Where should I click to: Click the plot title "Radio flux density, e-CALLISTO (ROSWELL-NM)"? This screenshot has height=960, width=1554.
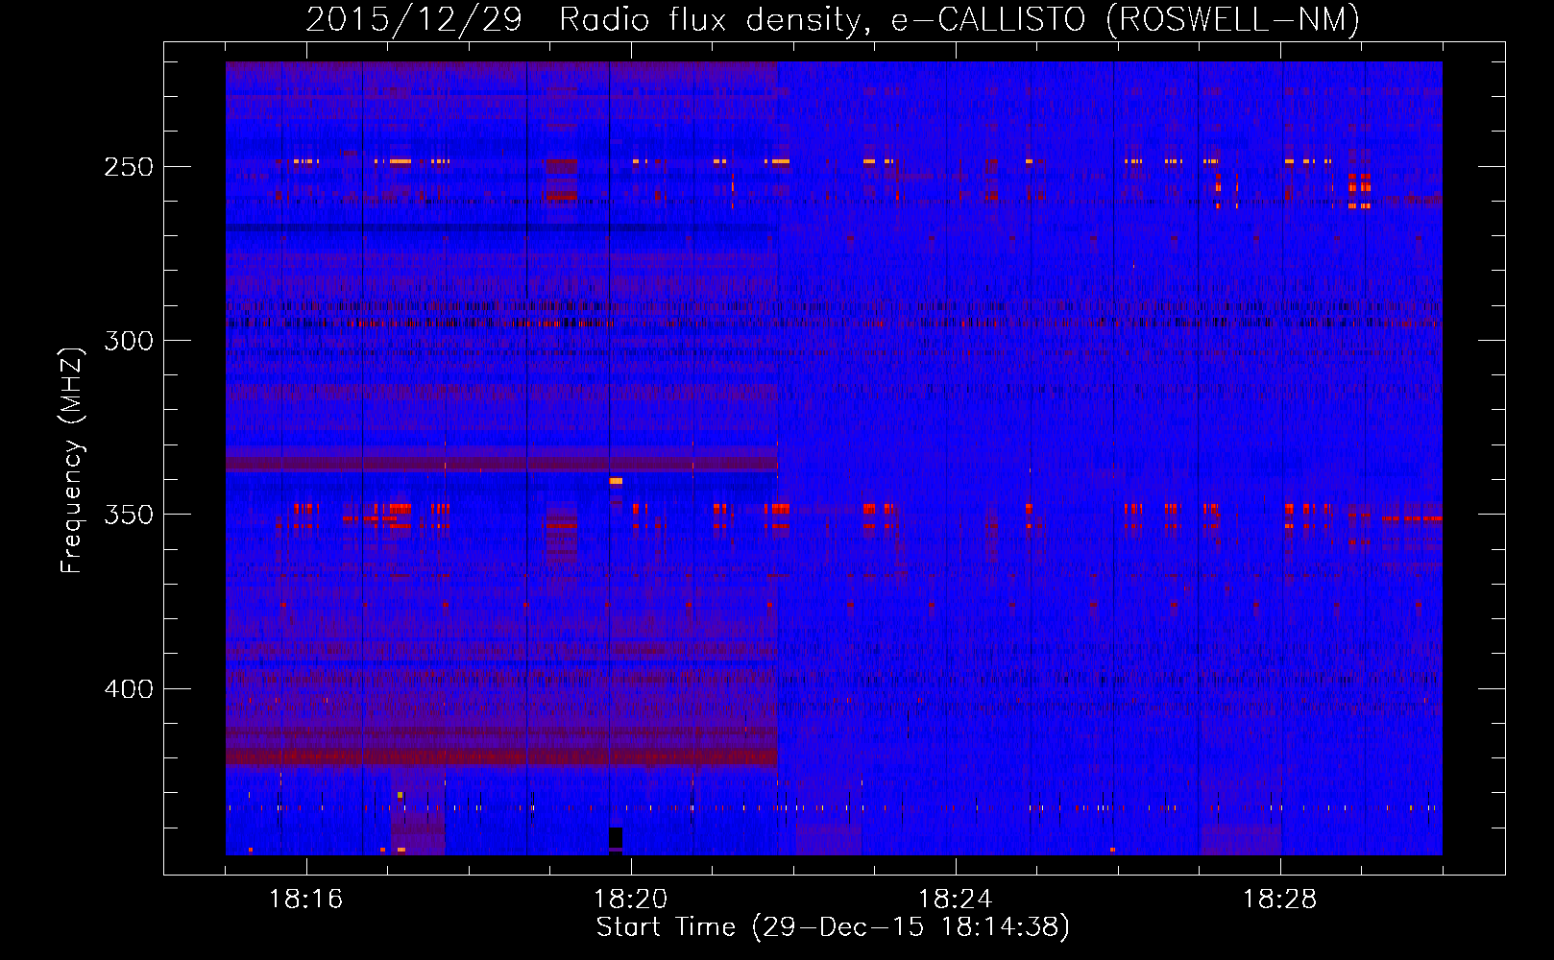(x=959, y=19)
